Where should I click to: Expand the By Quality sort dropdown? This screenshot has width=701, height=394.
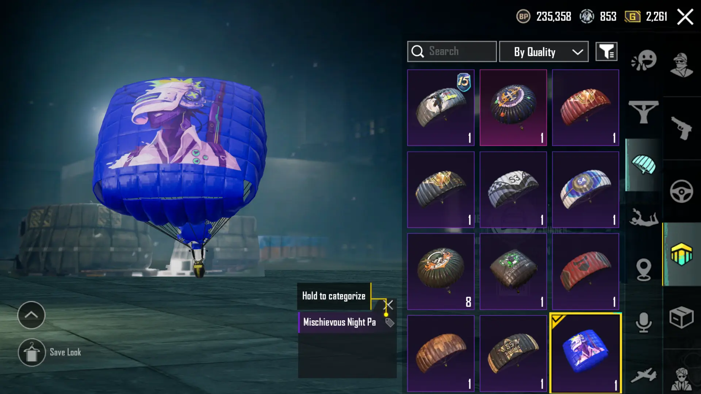point(544,51)
